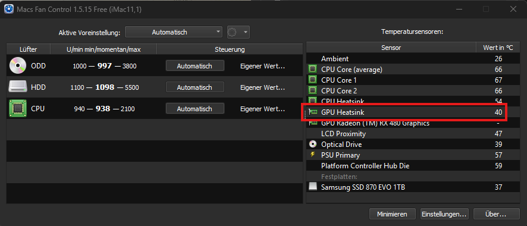Click the Temperatursensoren heading
Image resolution: width=527 pixels, height=226 pixels.
[x=412, y=32]
